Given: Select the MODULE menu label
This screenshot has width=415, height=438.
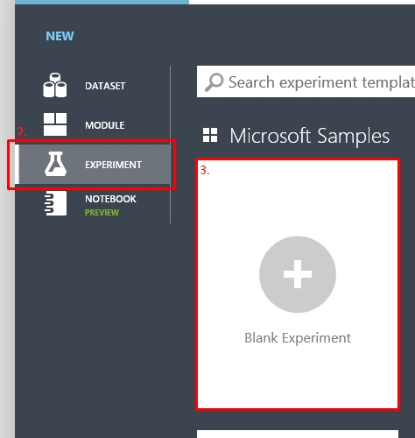Looking at the screenshot, I should click(x=105, y=125).
